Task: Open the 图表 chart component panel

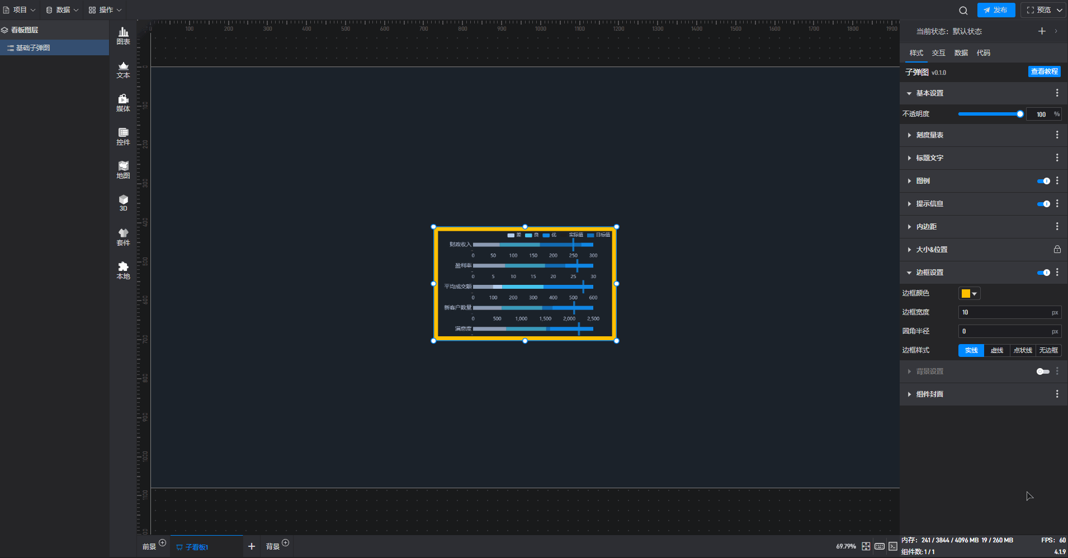Action: [123, 36]
